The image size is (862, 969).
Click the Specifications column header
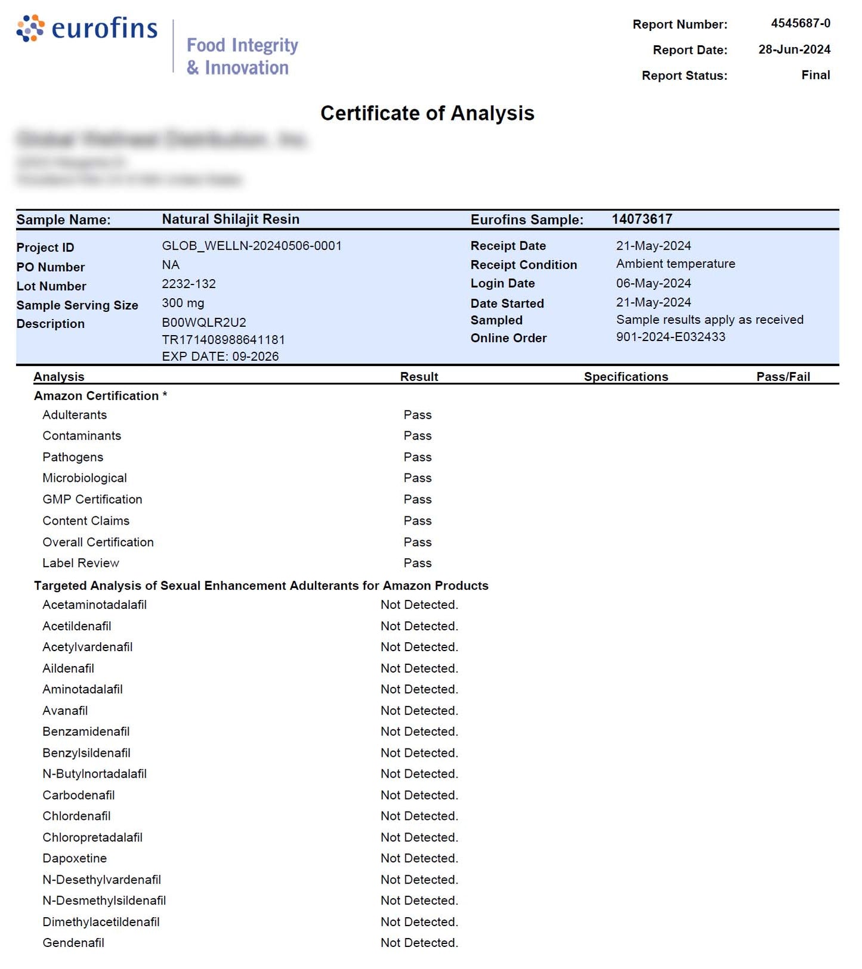tap(626, 377)
